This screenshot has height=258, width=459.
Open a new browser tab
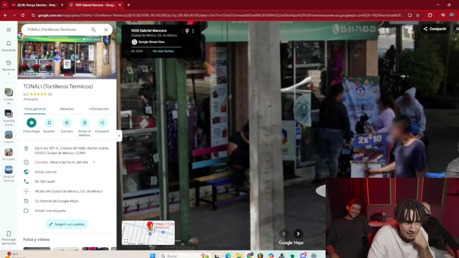(128, 5)
